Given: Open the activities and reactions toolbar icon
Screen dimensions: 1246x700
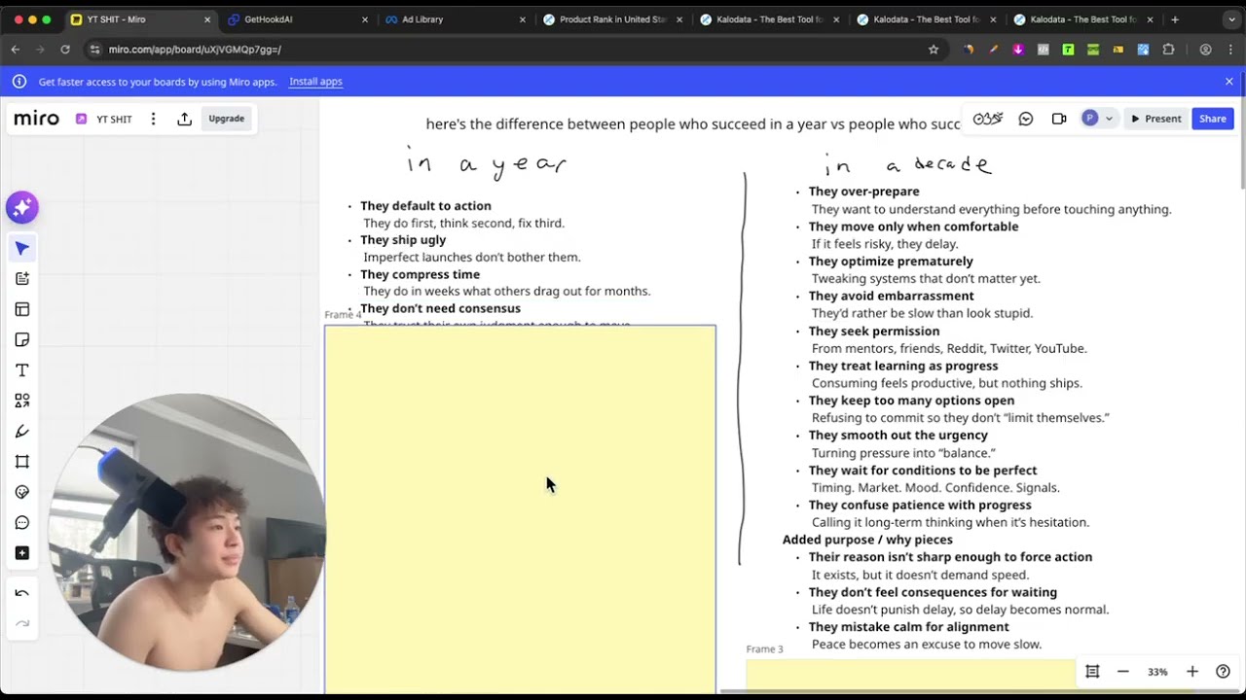Looking at the screenshot, I should click(x=987, y=119).
